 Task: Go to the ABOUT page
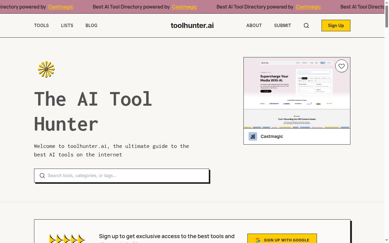[x=254, y=26]
